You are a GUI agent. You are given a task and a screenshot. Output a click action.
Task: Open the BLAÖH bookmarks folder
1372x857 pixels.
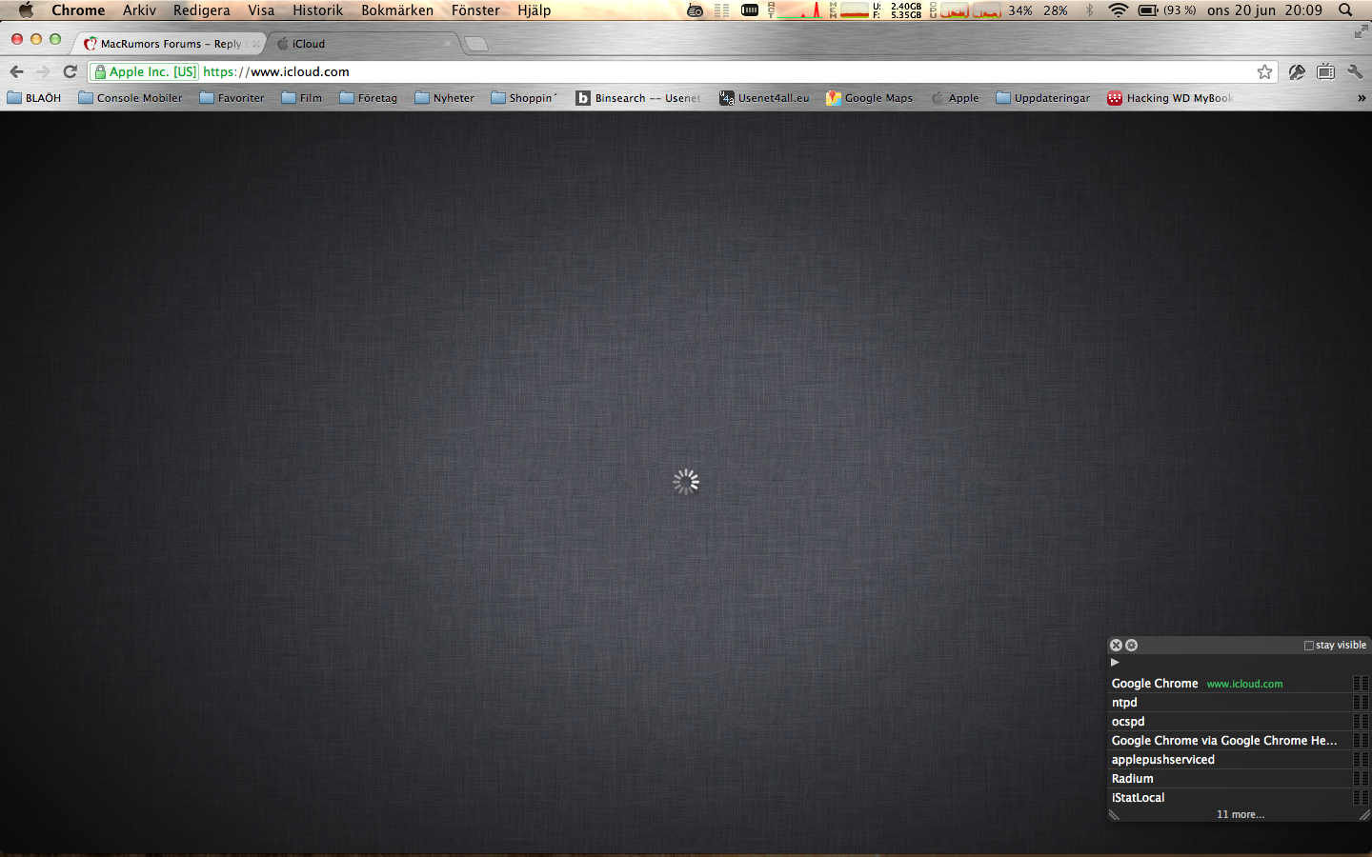tap(34, 98)
